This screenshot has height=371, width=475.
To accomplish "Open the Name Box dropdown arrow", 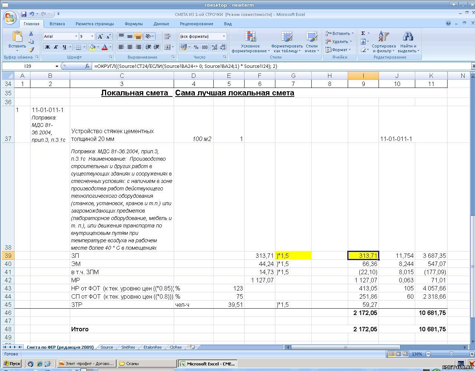I will 57,66.
